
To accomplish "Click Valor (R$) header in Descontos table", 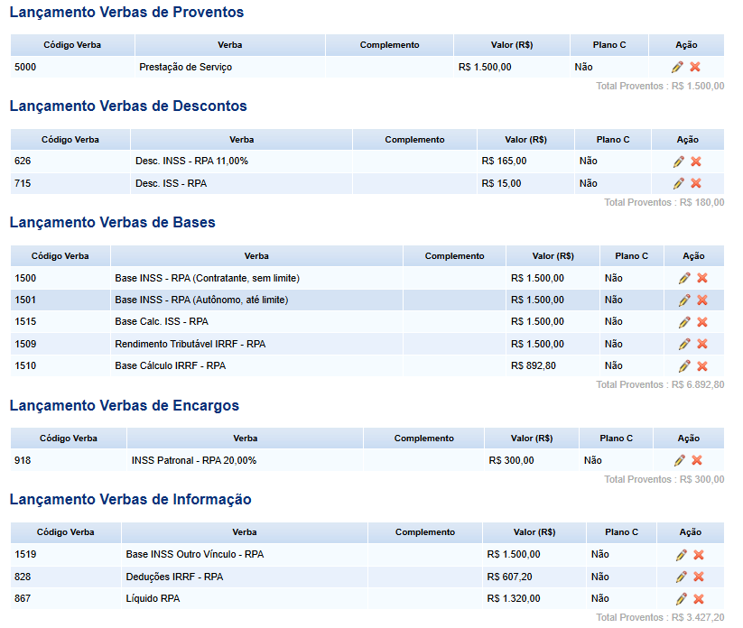I will point(526,140).
